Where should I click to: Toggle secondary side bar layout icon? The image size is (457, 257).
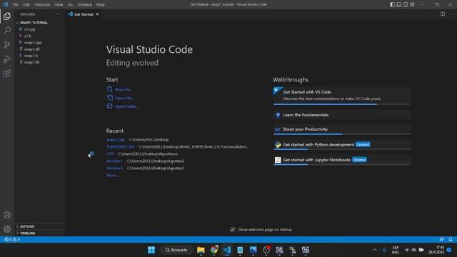click(x=406, y=4)
